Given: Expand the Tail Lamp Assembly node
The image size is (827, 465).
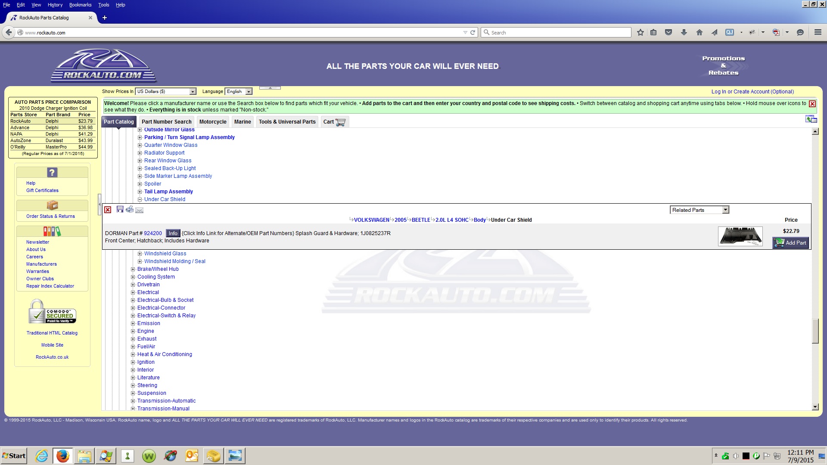Looking at the screenshot, I should click(x=140, y=192).
